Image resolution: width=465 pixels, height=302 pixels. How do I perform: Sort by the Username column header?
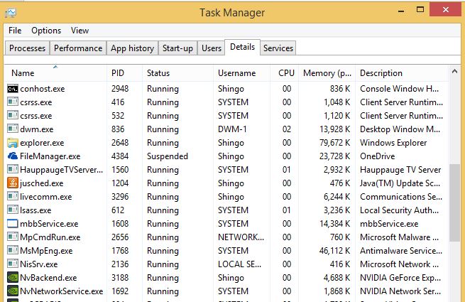coord(241,73)
